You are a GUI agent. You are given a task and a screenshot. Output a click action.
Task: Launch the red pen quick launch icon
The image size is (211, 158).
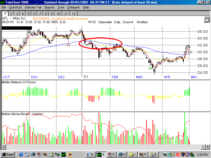point(39,155)
